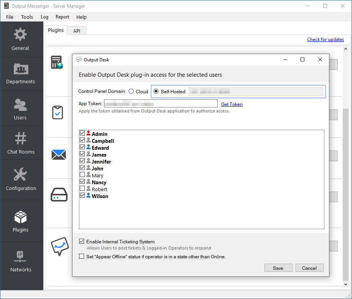Viewport: 352px width, 299px height.
Task: Click Campbell's gray user icon
Action: (x=88, y=140)
